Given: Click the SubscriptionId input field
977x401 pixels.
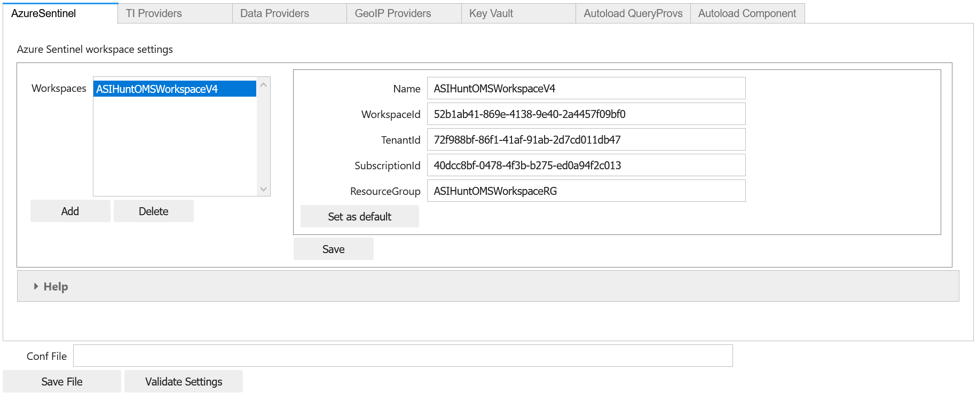Looking at the screenshot, I should point(586,166).
